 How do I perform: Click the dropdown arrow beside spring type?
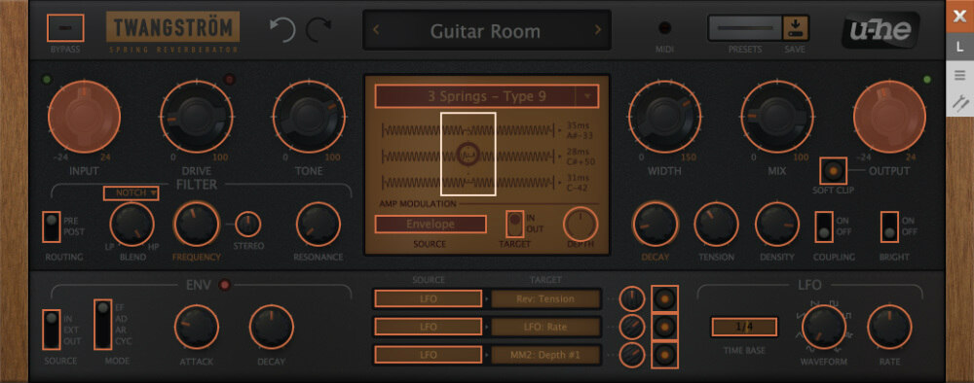tap(587, 96)
